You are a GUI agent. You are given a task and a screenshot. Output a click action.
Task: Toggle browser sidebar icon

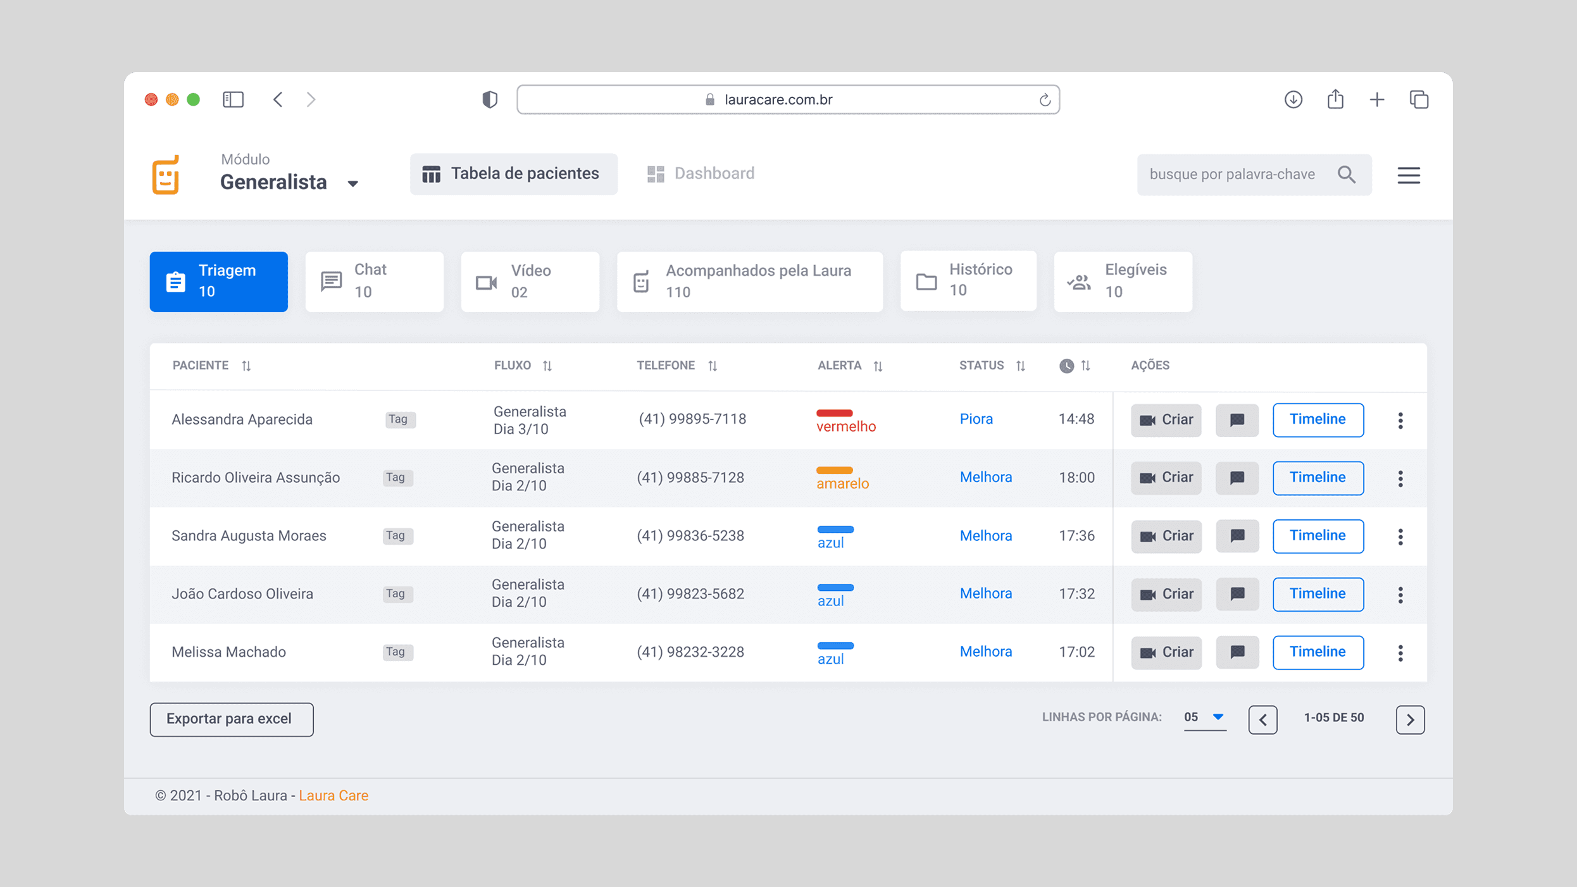coord(233,99)
